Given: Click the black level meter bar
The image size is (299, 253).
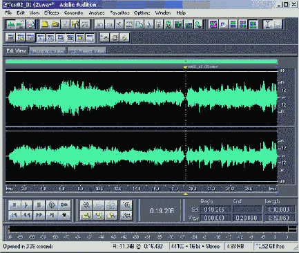Looking at the screenshot, I should coord(148,229).
